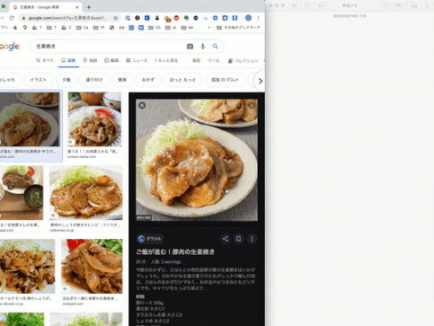Open more options in preview panel
The height and width of the screenshot is (326, 434).
[252, 239]
